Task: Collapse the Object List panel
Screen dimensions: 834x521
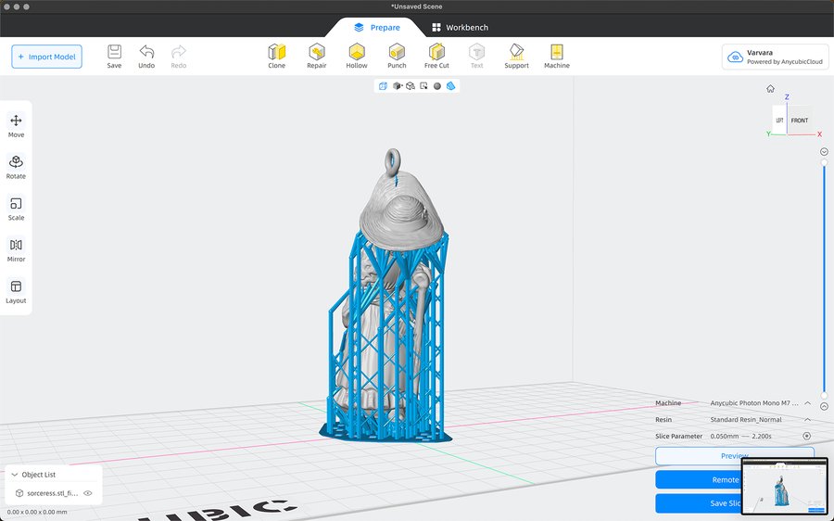Action: (15, 475)
